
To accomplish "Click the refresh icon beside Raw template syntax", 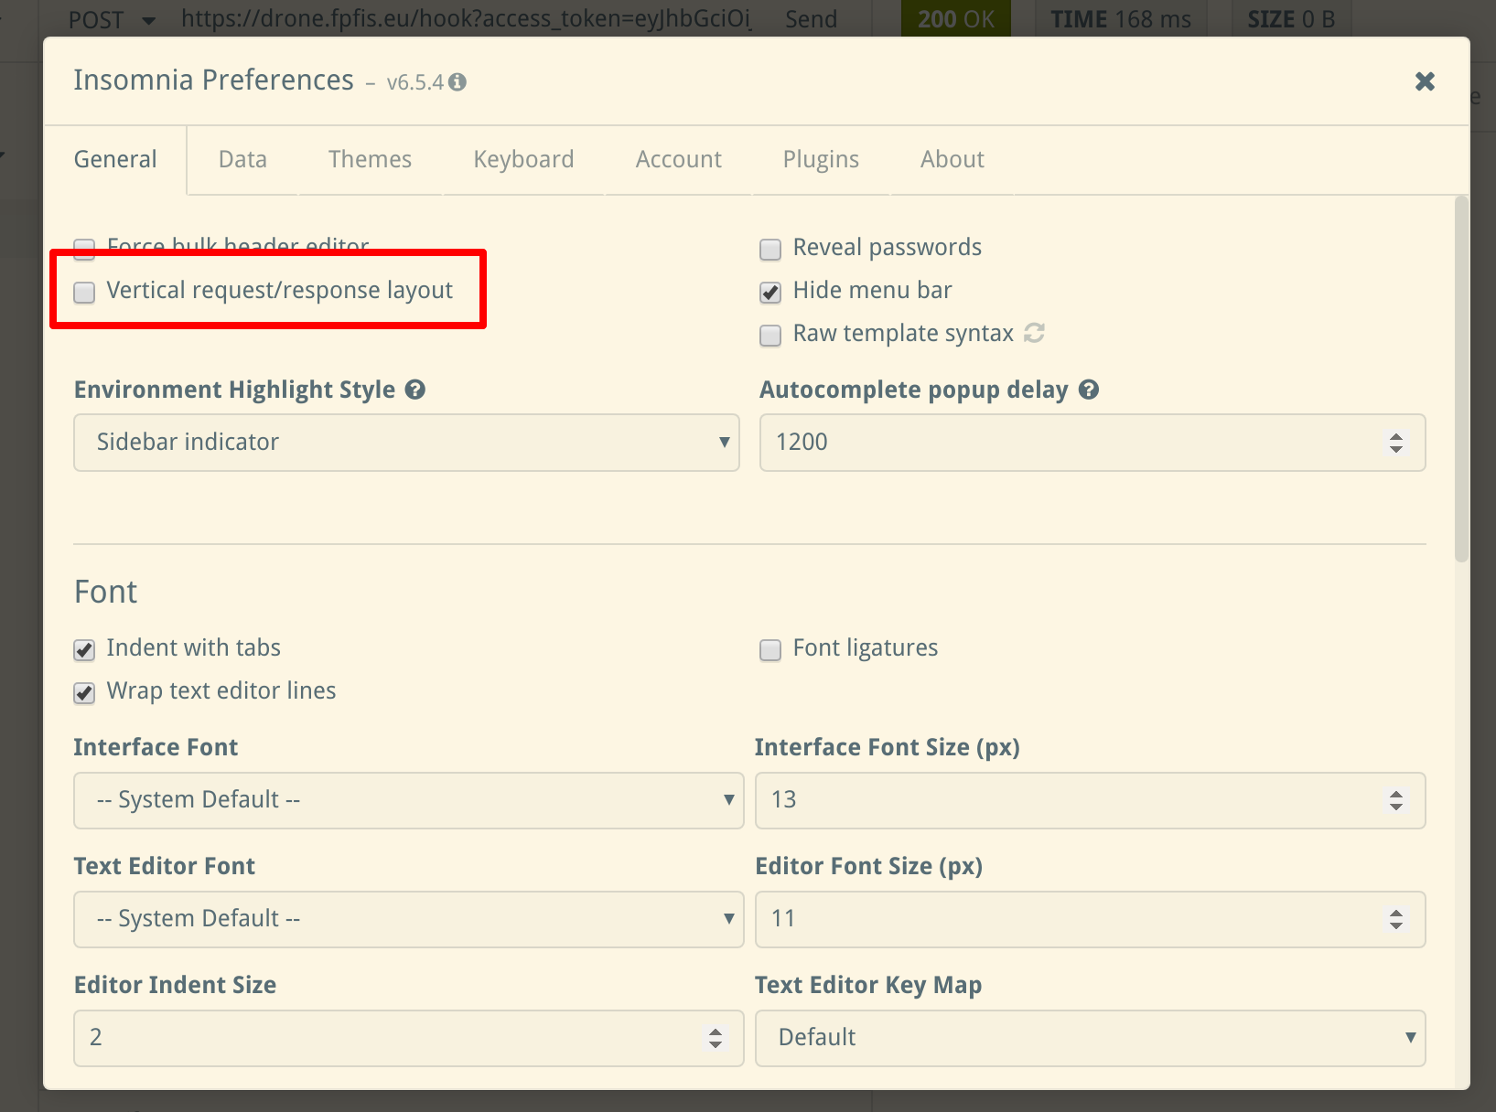I will click(x=1035, y=333).
